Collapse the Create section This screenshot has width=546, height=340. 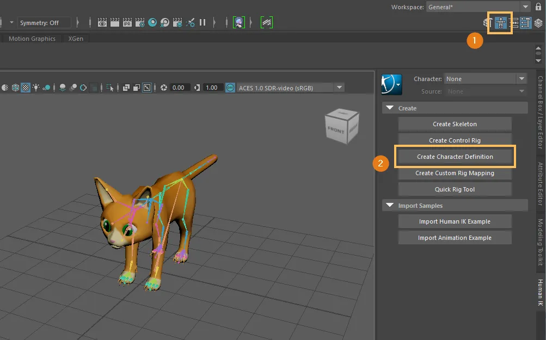point(390,108)
